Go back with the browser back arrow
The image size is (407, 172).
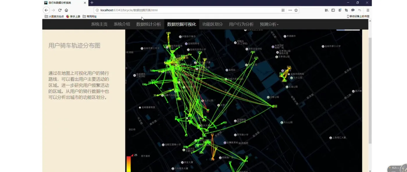pos(46,10)
